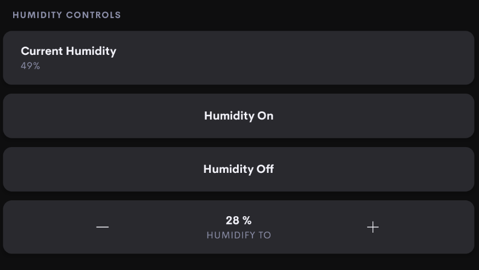
Task: Disable humidity using the Off row
Action: [239, 169]
